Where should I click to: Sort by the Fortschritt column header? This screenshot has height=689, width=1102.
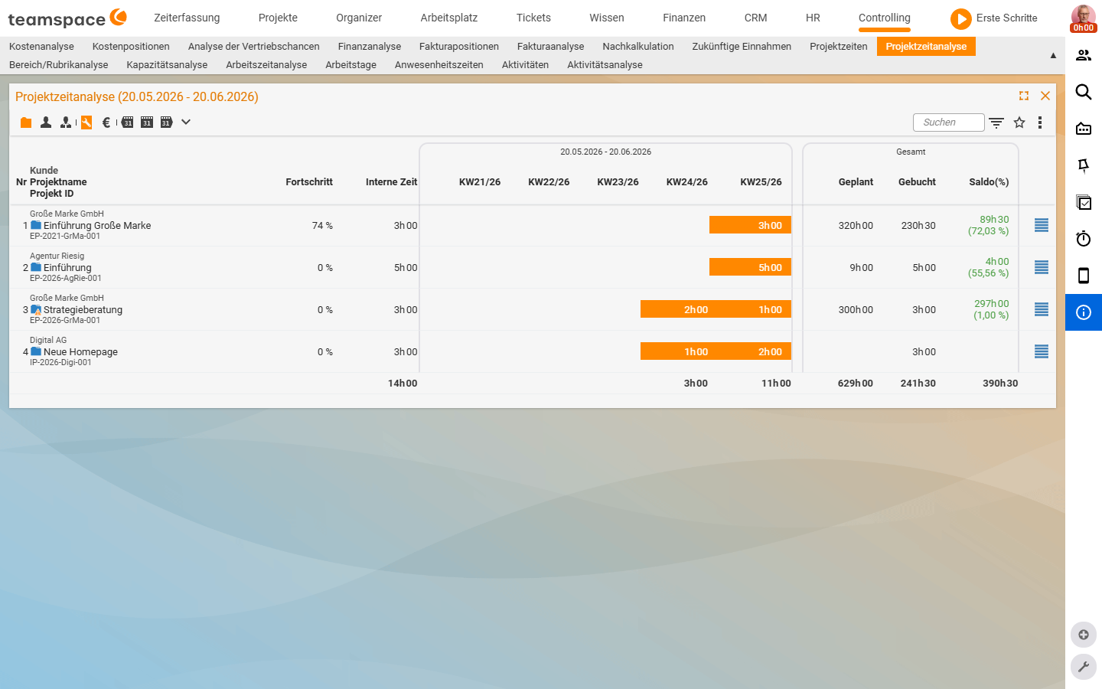(x=309, y=182)
